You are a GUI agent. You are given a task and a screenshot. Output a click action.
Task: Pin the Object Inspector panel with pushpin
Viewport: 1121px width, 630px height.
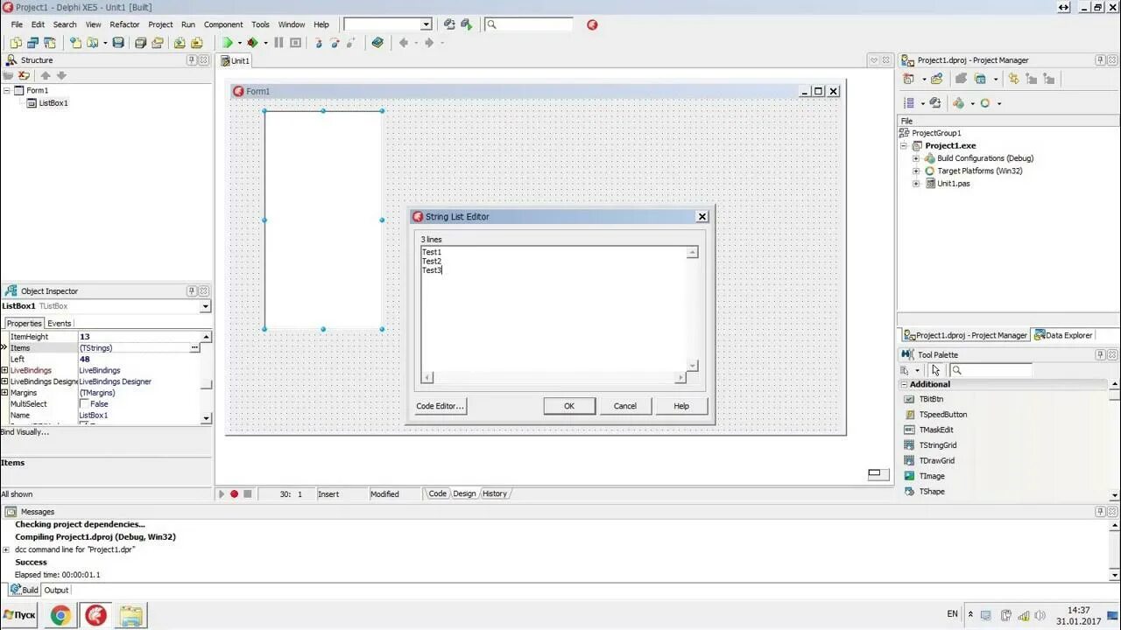tap(192, 291)
